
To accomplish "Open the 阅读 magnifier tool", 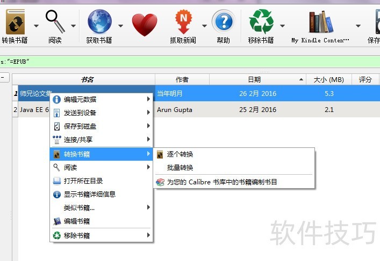I will [55, 23].
